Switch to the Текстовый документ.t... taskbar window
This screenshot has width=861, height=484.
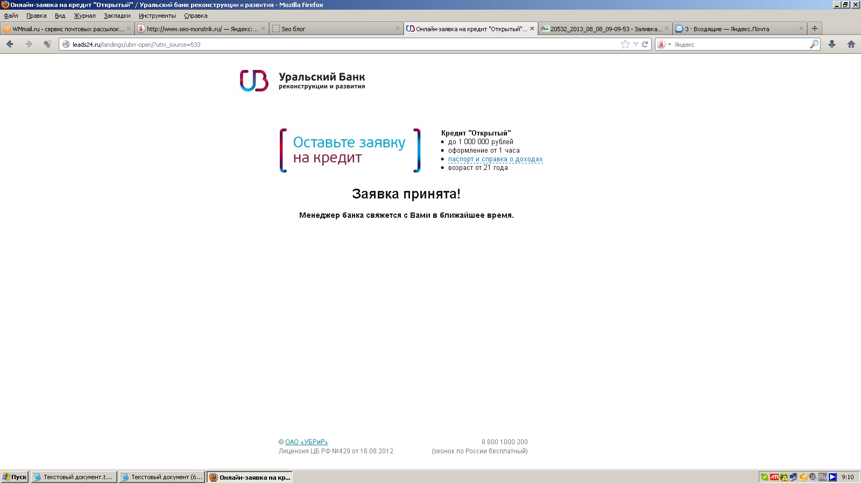point(74,477)
